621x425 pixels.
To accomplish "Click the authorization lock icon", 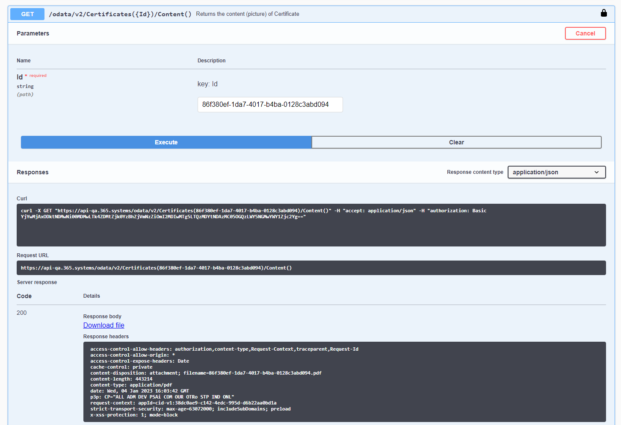I will pyautogui.click(x=603, y=13).
